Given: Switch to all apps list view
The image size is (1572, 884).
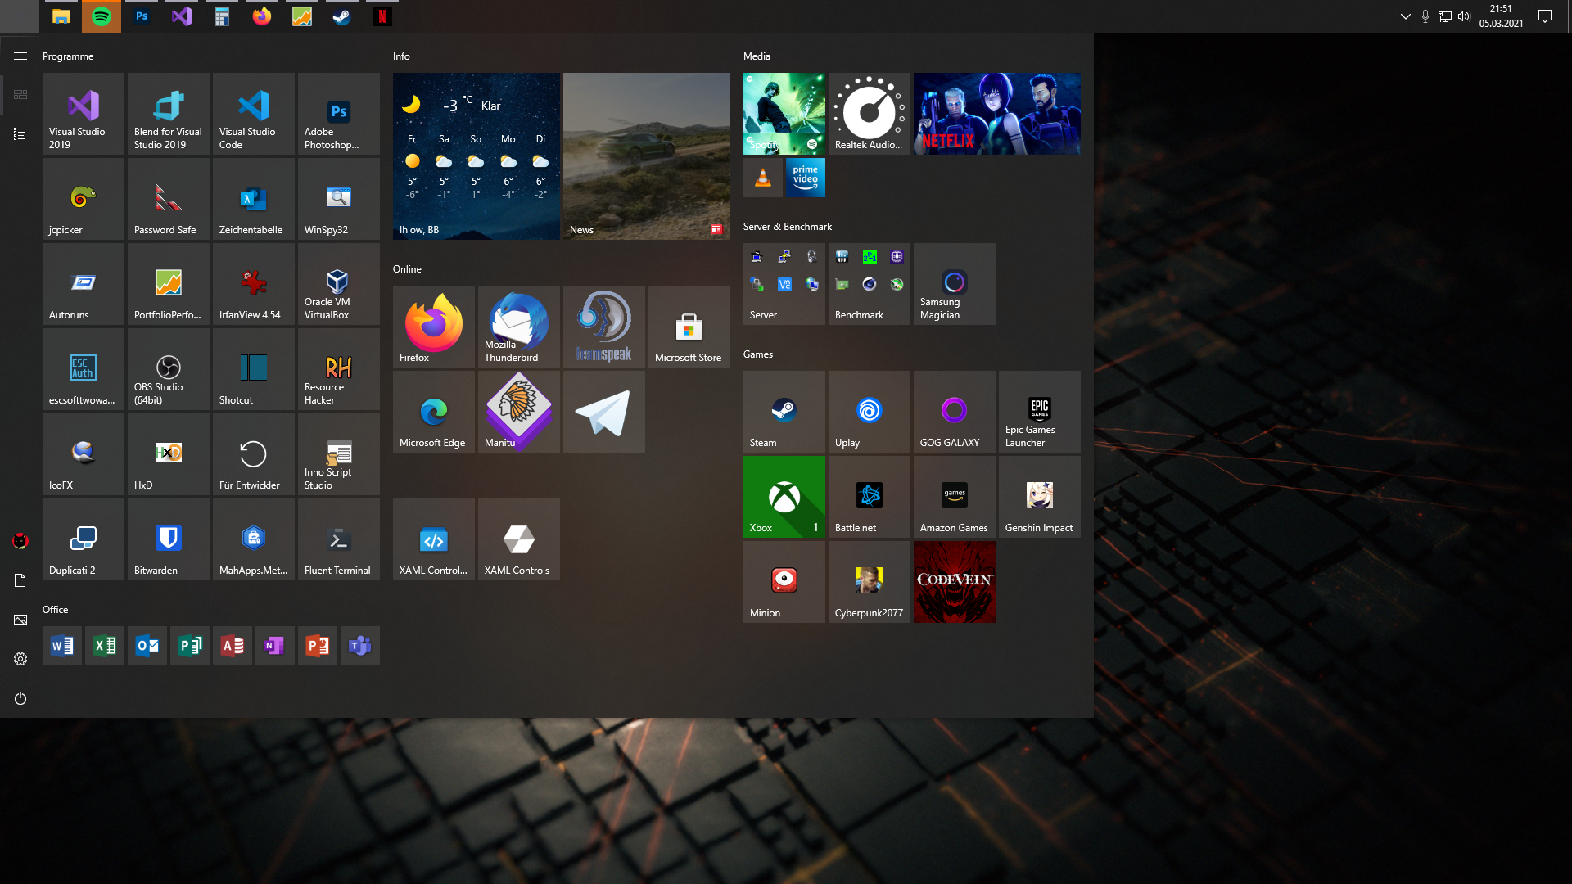Looking at the screenshot, I should pos(20,133).
